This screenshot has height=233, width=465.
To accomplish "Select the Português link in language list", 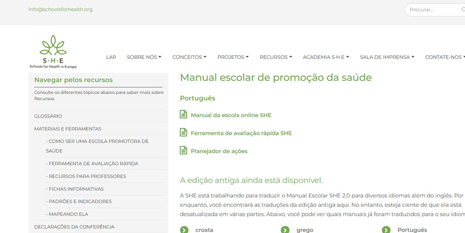I will 412,230.
